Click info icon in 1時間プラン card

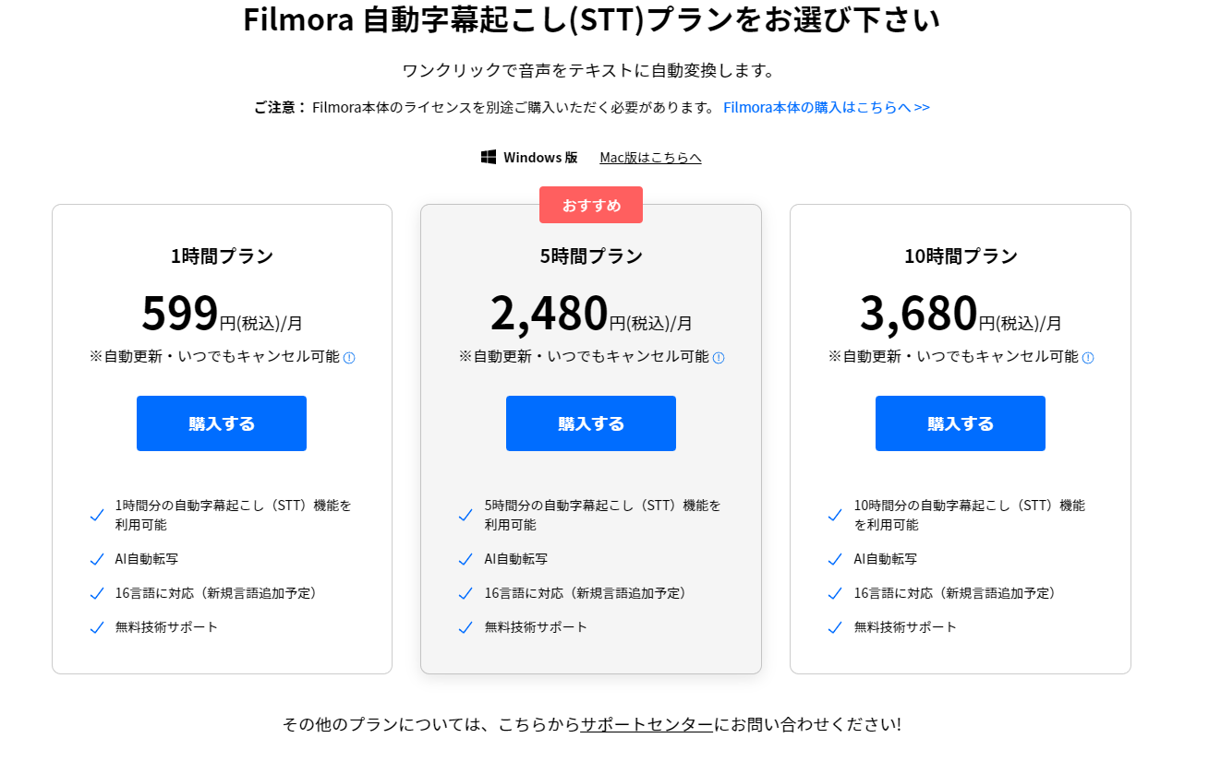[x=349, y=358]
